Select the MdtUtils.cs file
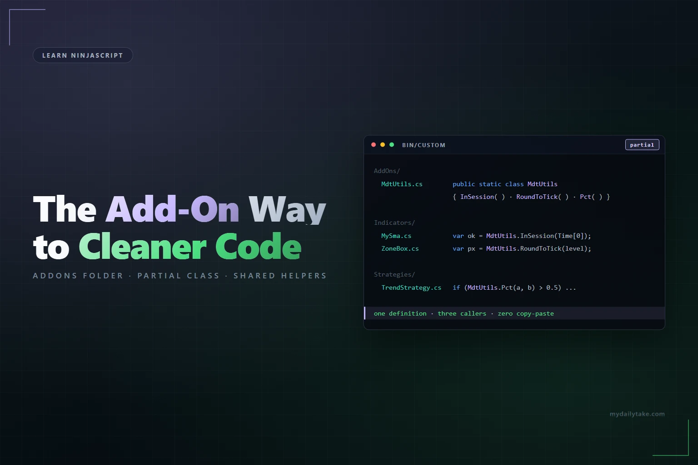 coord(402,184)
